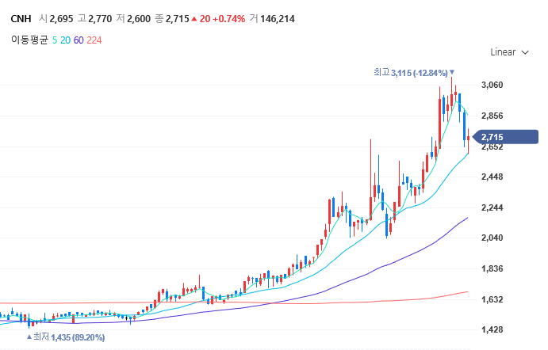The height and width of the screenshot is (350, 548).
Task: Select the 최저 1,435 low label
Action: click(68, 337)
